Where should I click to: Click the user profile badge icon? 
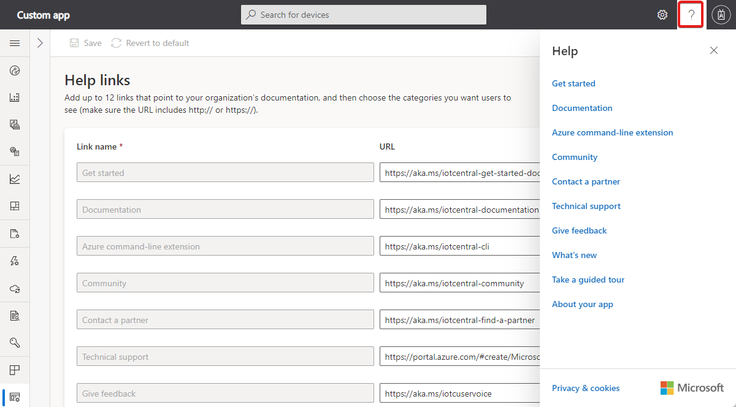(x=721, y=14)
